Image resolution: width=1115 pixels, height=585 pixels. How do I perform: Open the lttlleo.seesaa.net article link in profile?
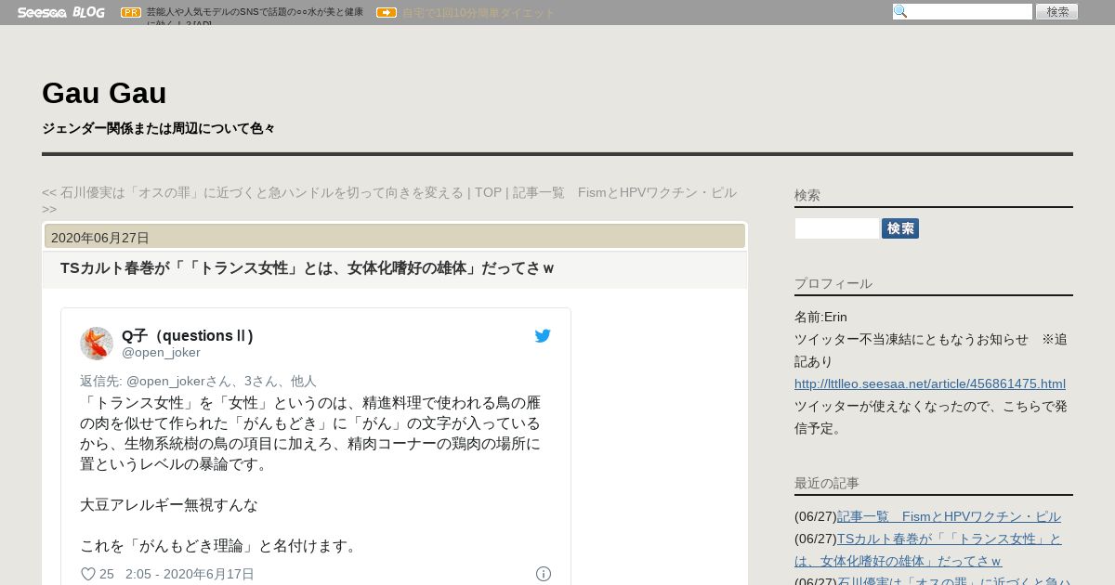click(x=930, y=383)
